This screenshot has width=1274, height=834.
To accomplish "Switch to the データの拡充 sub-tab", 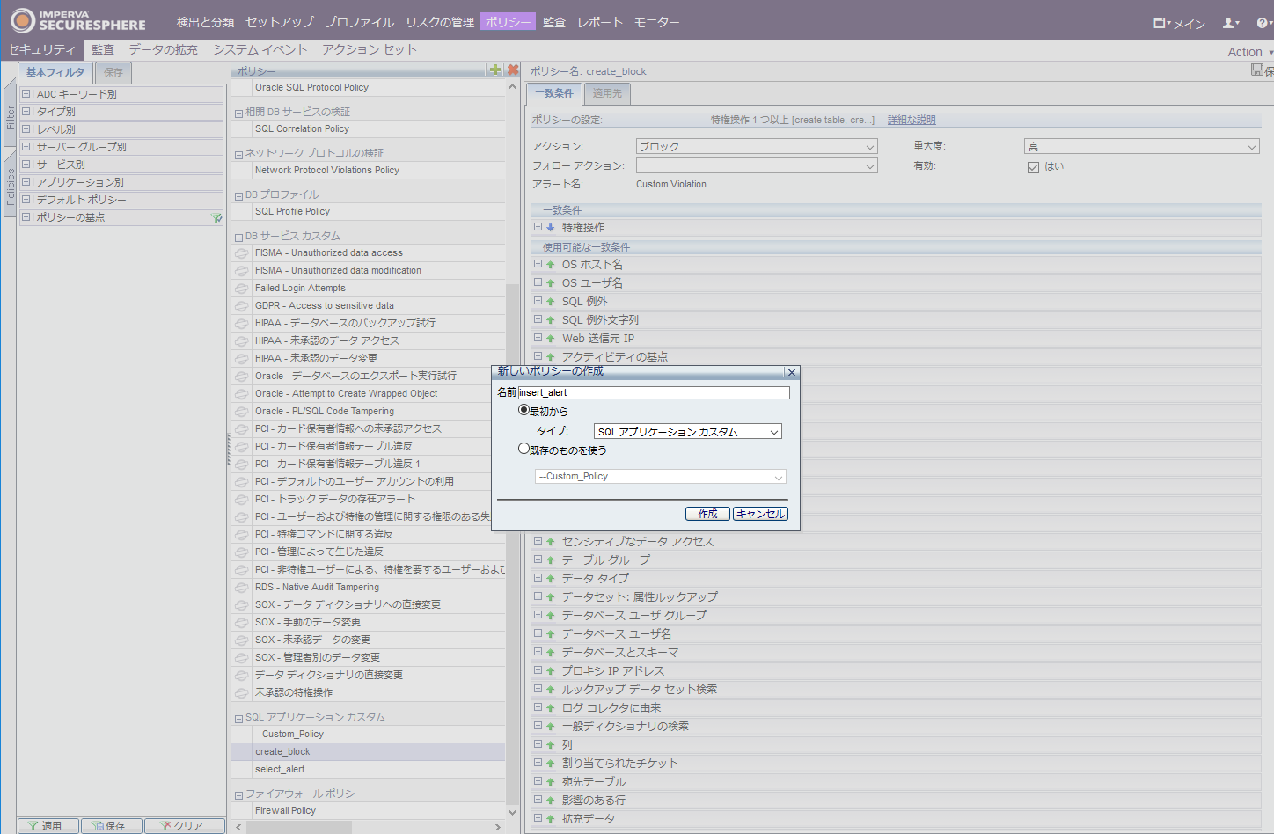I will [164, 49].
